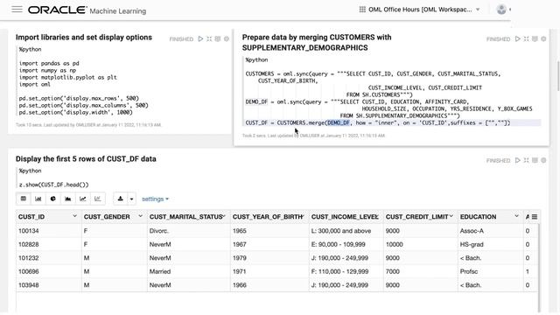Open the OML Office Hours workspace dropdown
Viewport: 560px width, 315px height.
(420, 10)
